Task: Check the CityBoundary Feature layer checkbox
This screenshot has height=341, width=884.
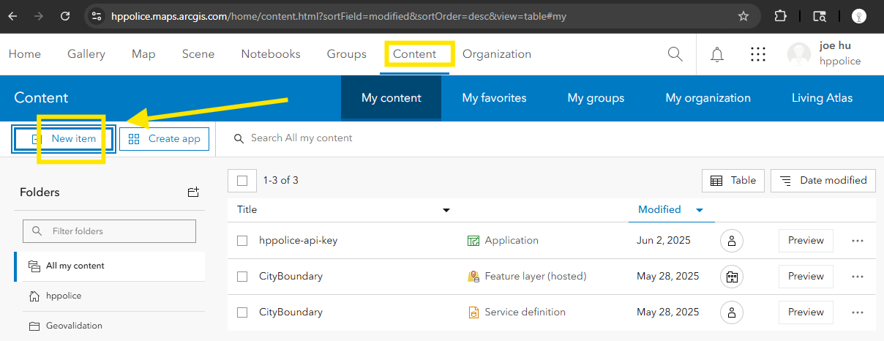Action: 242,277
